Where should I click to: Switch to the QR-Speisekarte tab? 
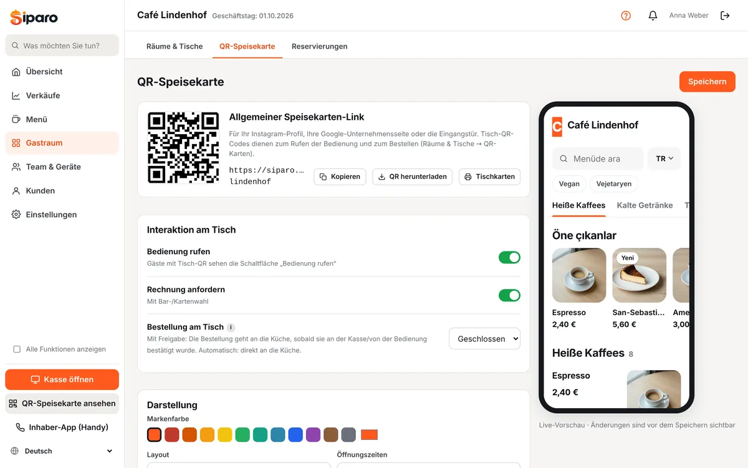(x=247, y=46)
